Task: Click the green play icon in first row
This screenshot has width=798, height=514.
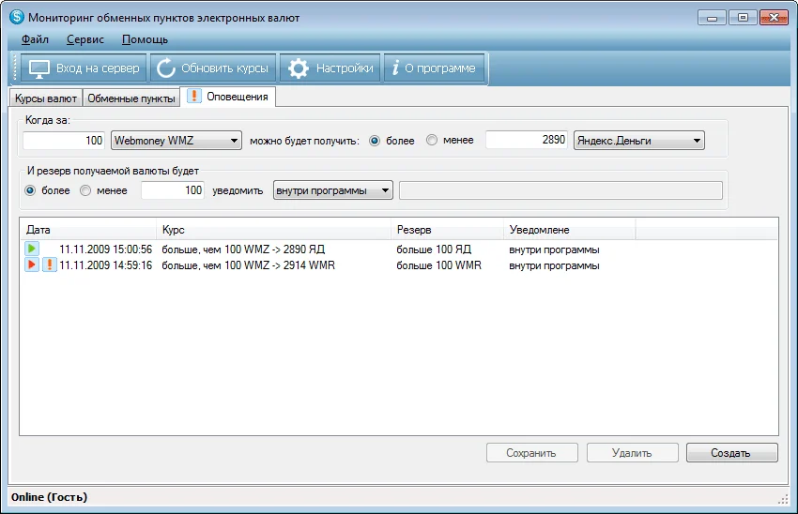Action: pyautogui.click(x=32, y=249)
